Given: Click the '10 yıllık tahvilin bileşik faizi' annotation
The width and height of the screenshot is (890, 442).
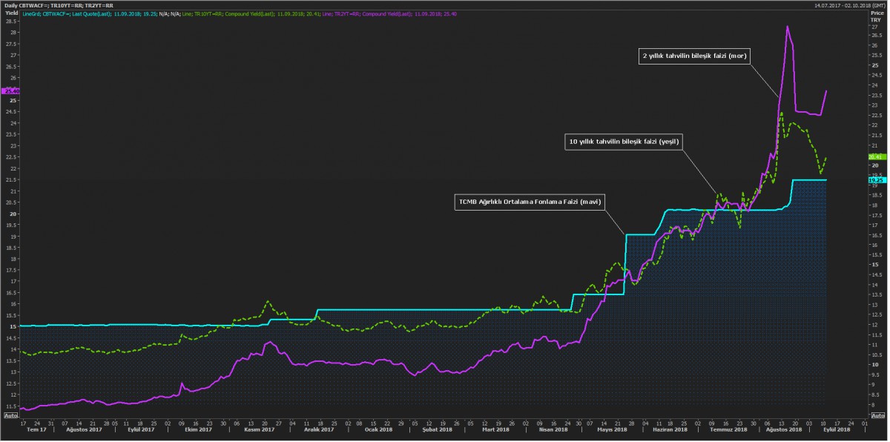Looking at the screenshot, I should point(624,141).
